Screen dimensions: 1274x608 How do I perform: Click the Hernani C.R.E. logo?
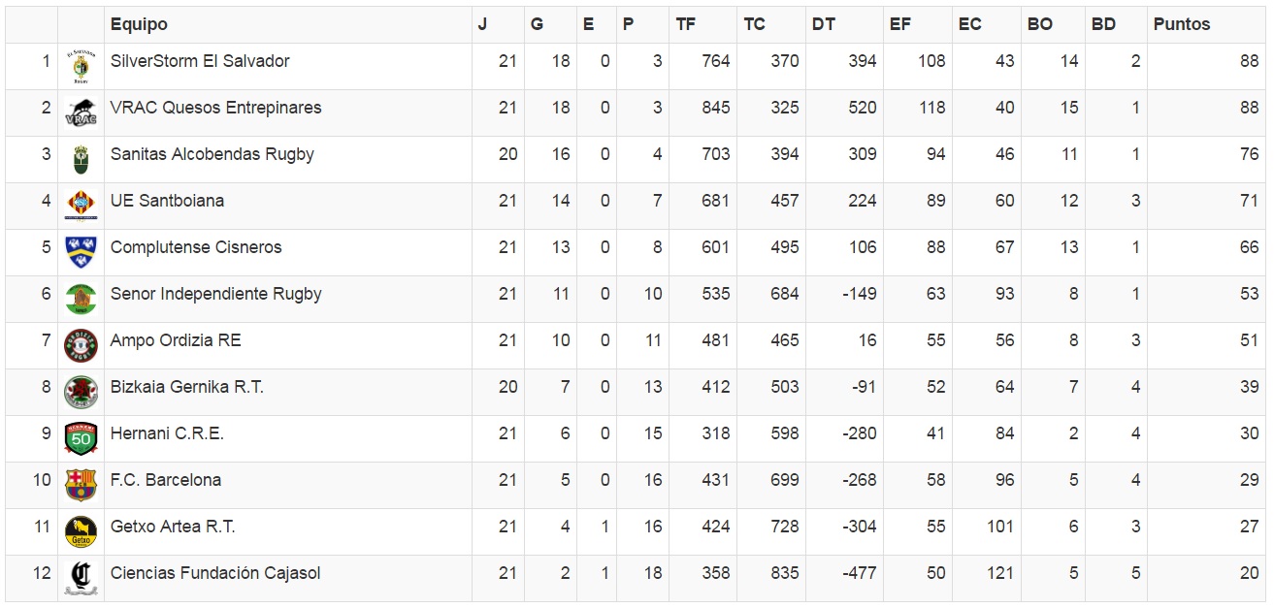click(81, 438)
